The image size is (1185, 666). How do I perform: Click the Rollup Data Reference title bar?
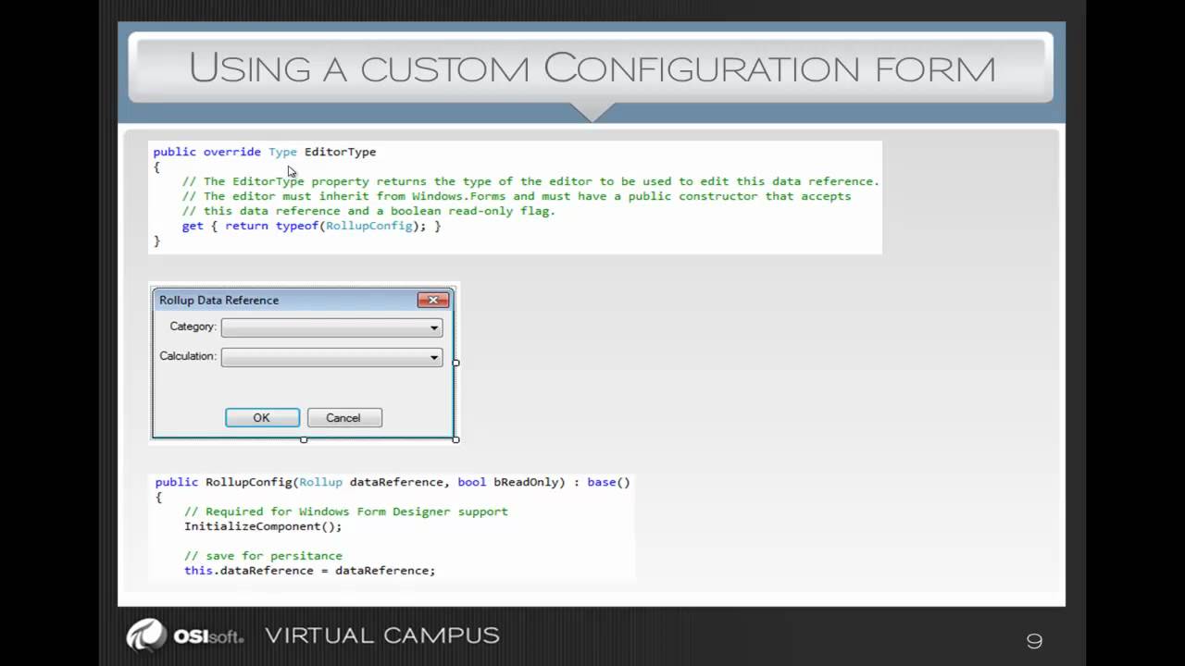[x=303, y=300]
